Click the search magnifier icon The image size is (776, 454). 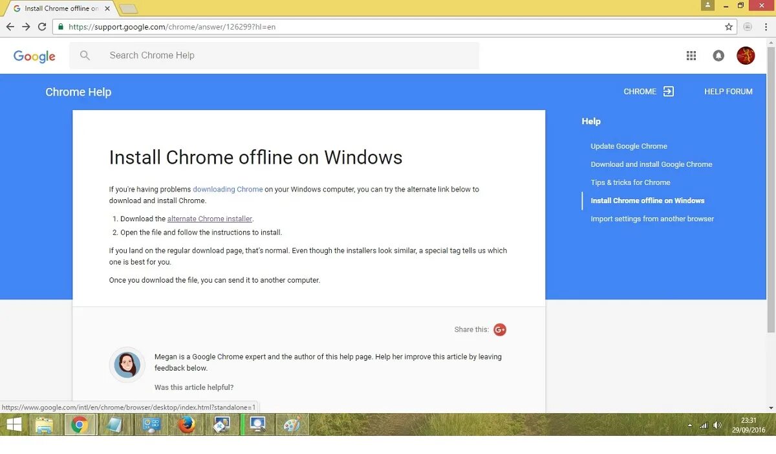click(x=85, y=56)
